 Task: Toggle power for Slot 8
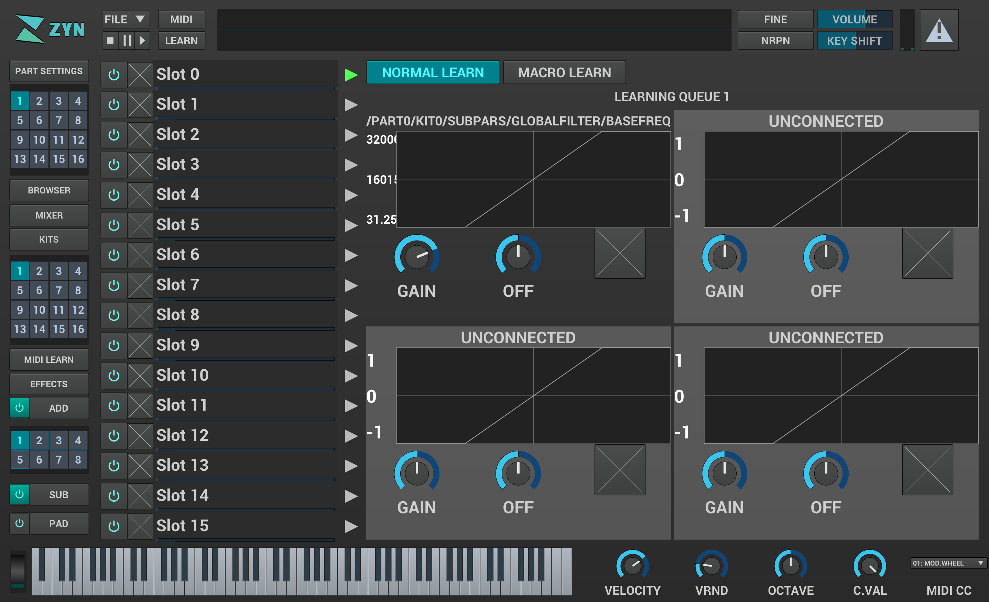114,315
